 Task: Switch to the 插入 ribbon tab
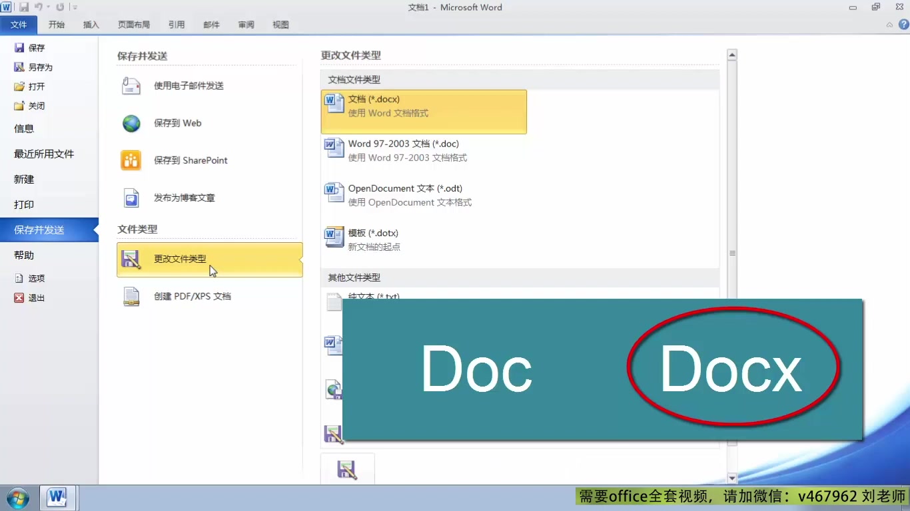click(91, 25)
